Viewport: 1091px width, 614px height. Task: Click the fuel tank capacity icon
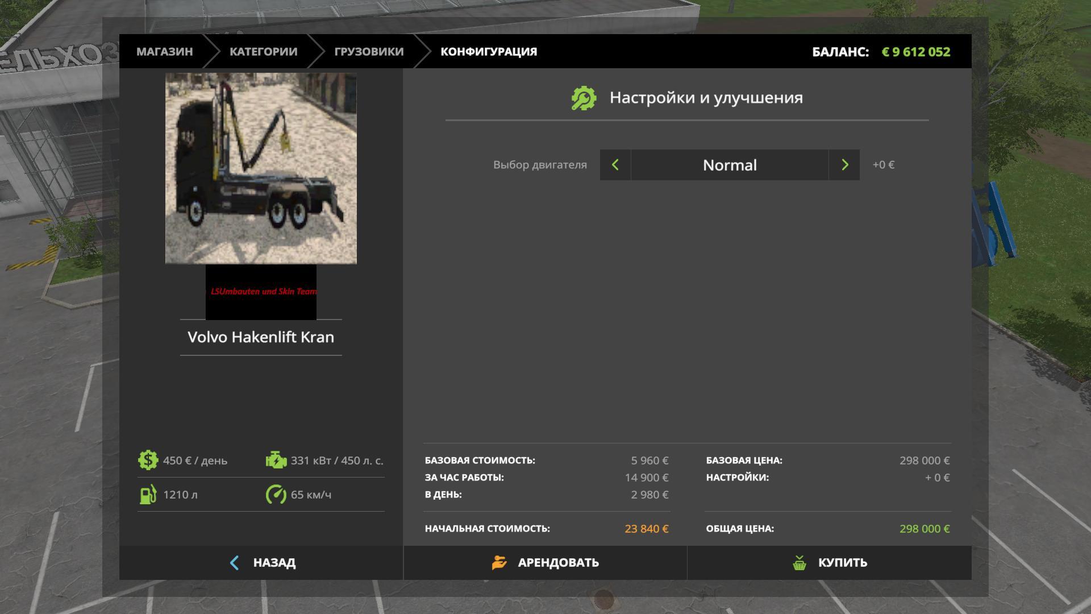point(148,494)
